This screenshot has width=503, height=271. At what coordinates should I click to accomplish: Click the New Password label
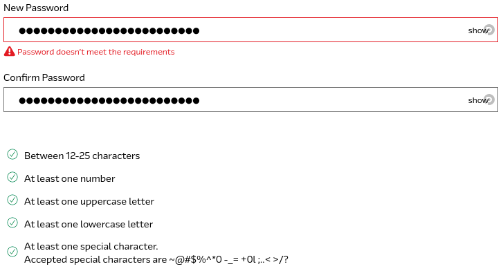(36, 8)
